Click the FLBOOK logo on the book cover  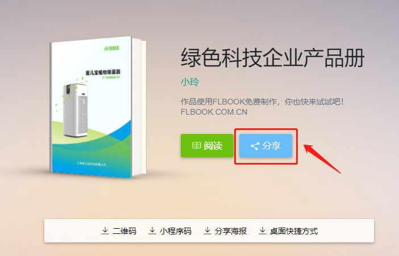click(112, 48)
